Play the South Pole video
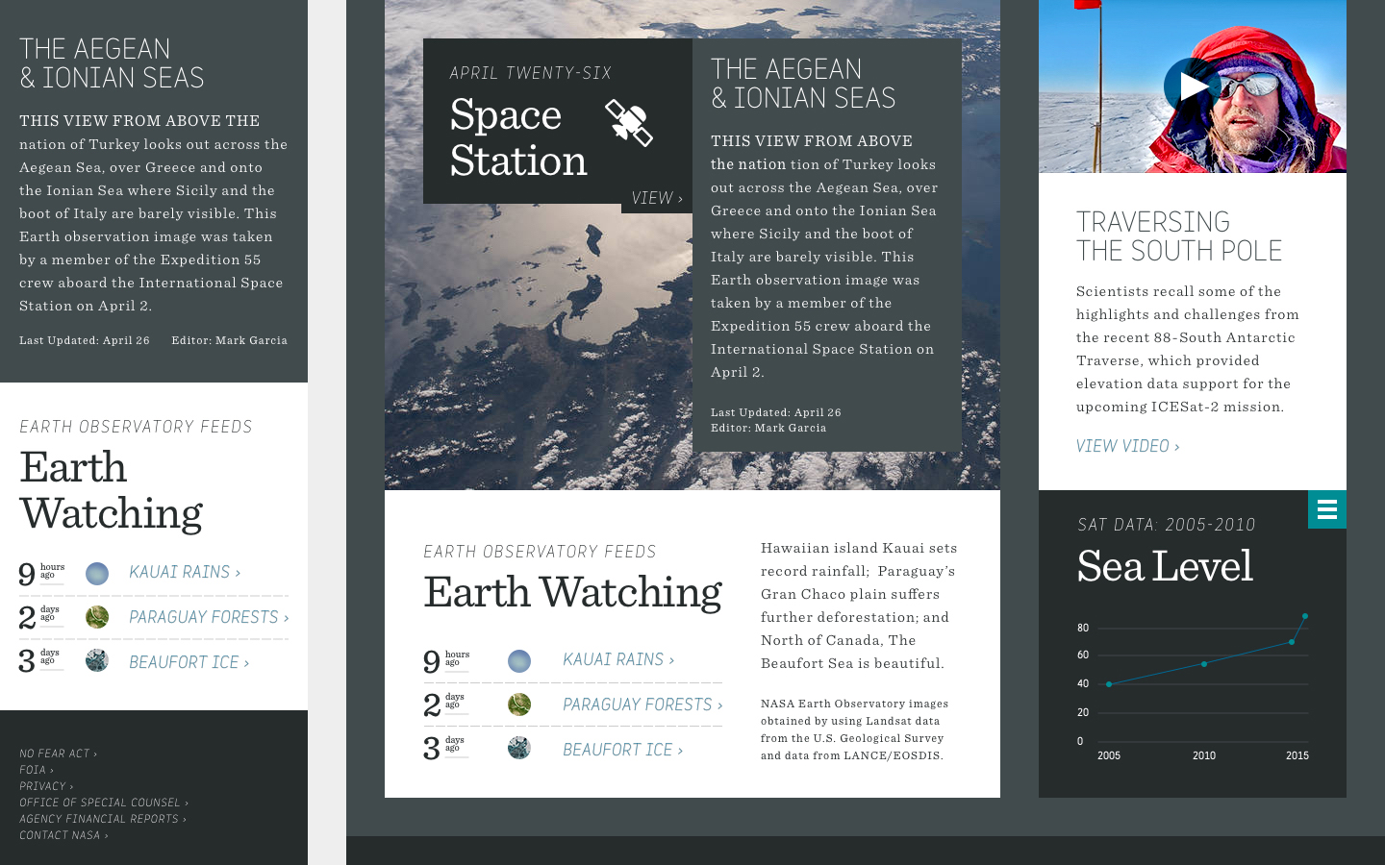1385x865 pixels. point(1192,86)
